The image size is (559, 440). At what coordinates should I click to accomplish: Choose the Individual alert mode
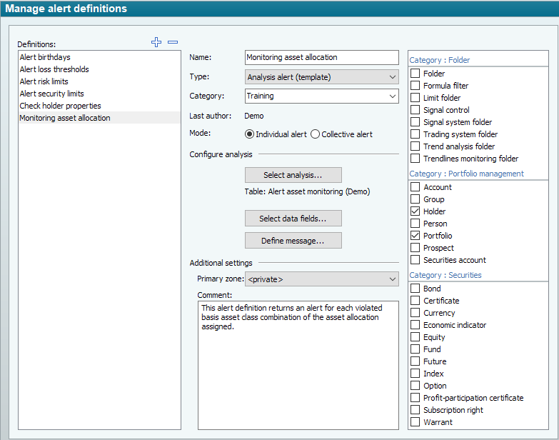coord(249,134)
